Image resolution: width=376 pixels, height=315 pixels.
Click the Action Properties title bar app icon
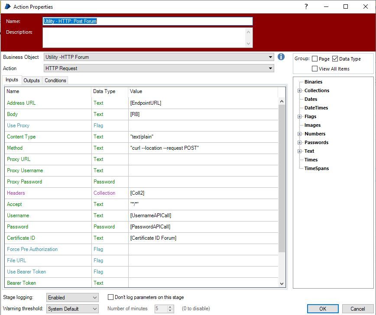(x=7, y=6)
